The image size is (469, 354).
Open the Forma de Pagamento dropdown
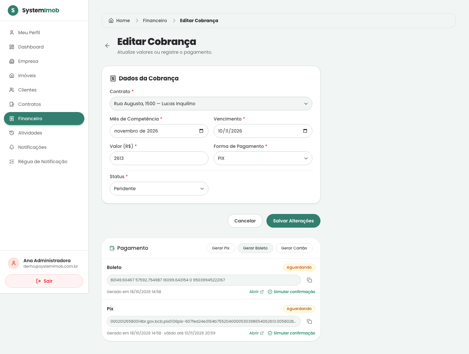(263, 158)
